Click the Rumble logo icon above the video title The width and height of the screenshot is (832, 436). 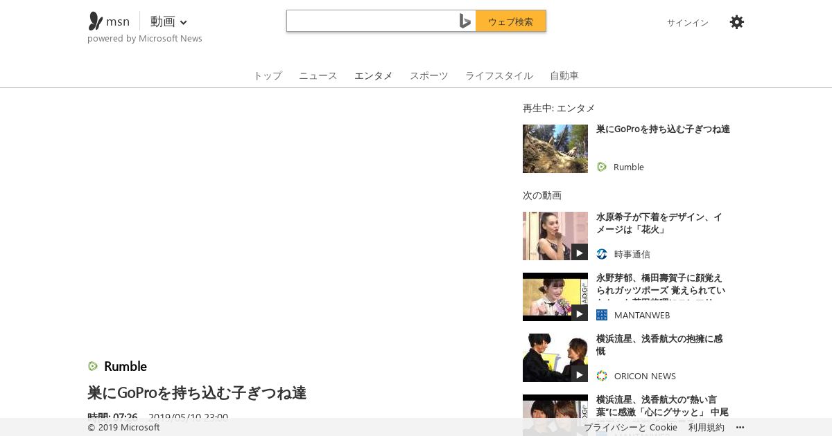(x=93, y=366)
